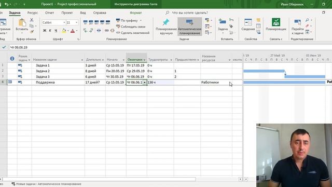Mark task 25% complete
Viewport: 332px width, 187px height.
91,22
